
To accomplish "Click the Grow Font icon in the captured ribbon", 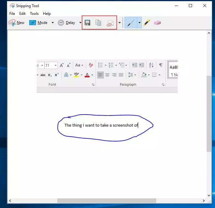I will click(x=62, y=65).
